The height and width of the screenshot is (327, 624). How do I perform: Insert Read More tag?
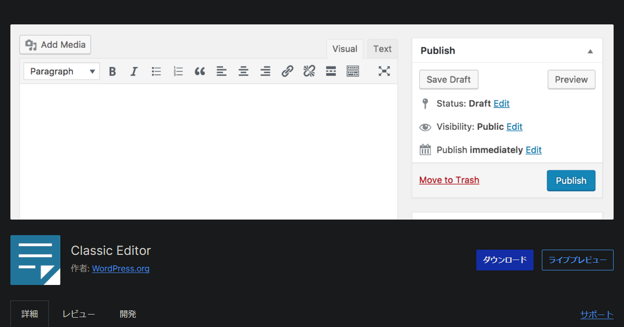click(331, 72)
